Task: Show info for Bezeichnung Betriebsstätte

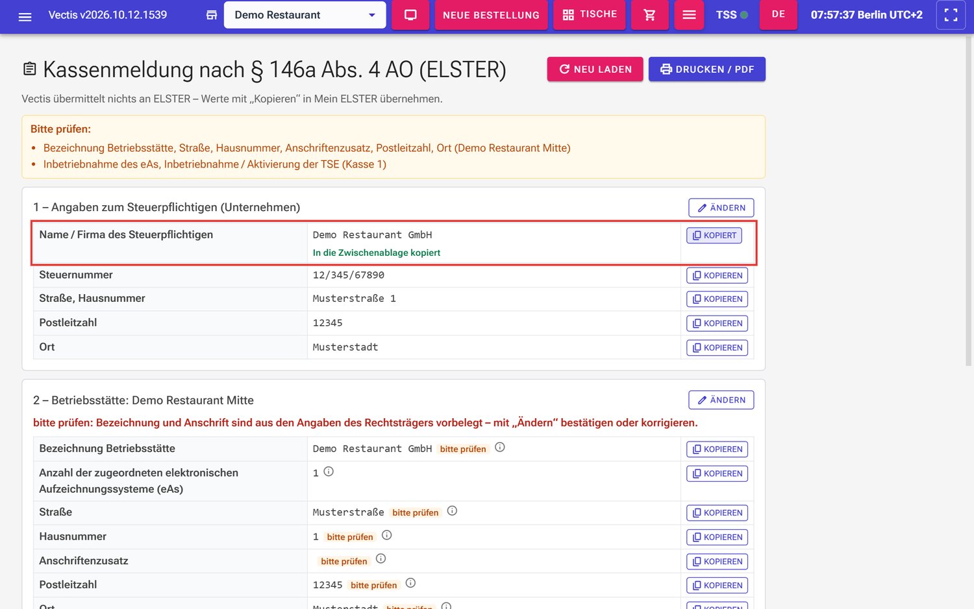Action: (x=500, y=447)
